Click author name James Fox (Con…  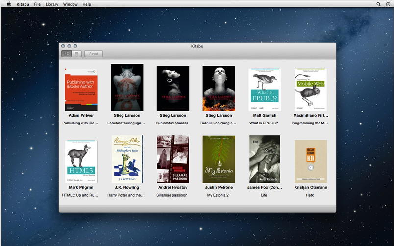(265, 188)
